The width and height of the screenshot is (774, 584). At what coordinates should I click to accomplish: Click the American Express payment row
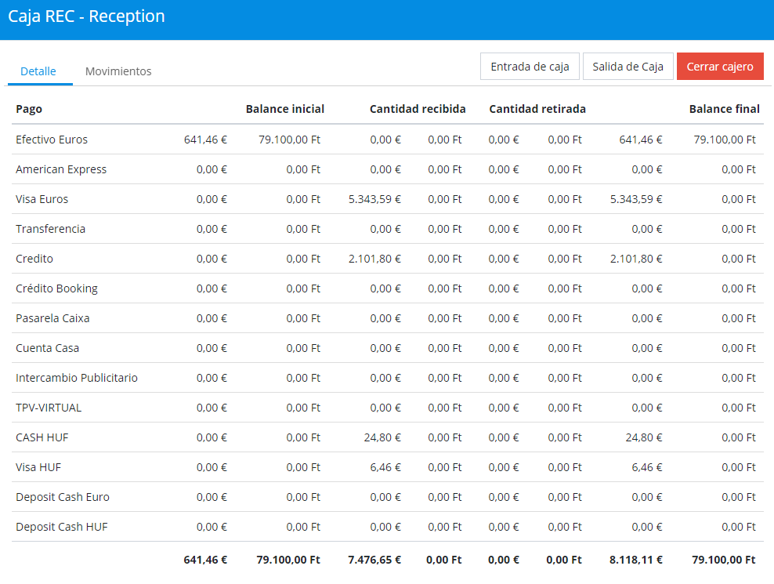[x=61, y=169]
